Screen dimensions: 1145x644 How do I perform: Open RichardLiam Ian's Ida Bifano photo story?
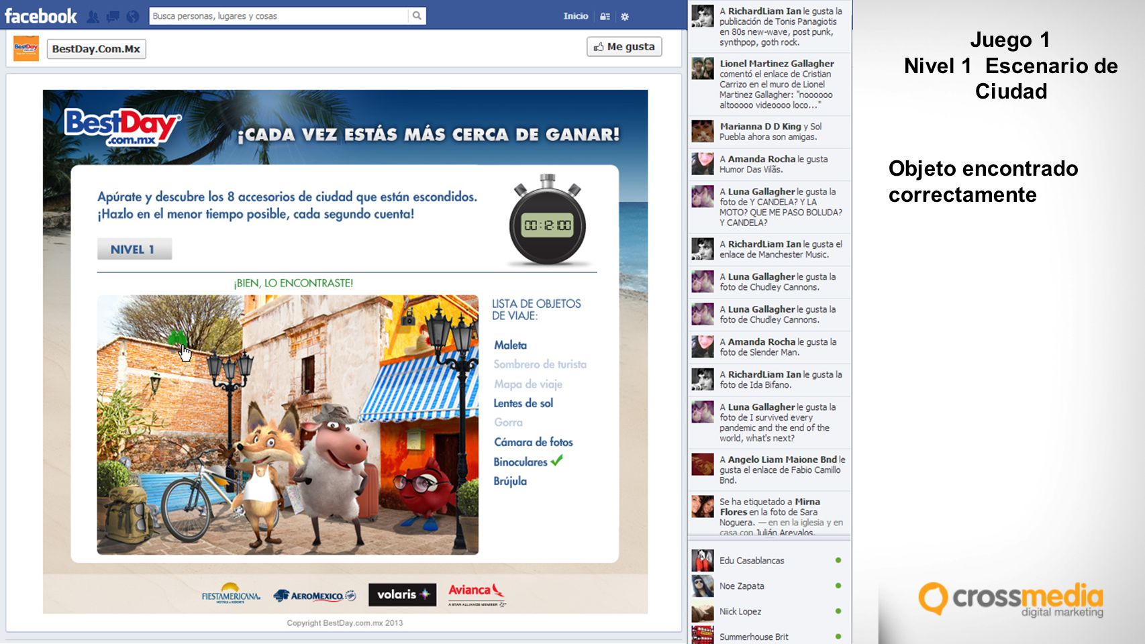(770, 380)
